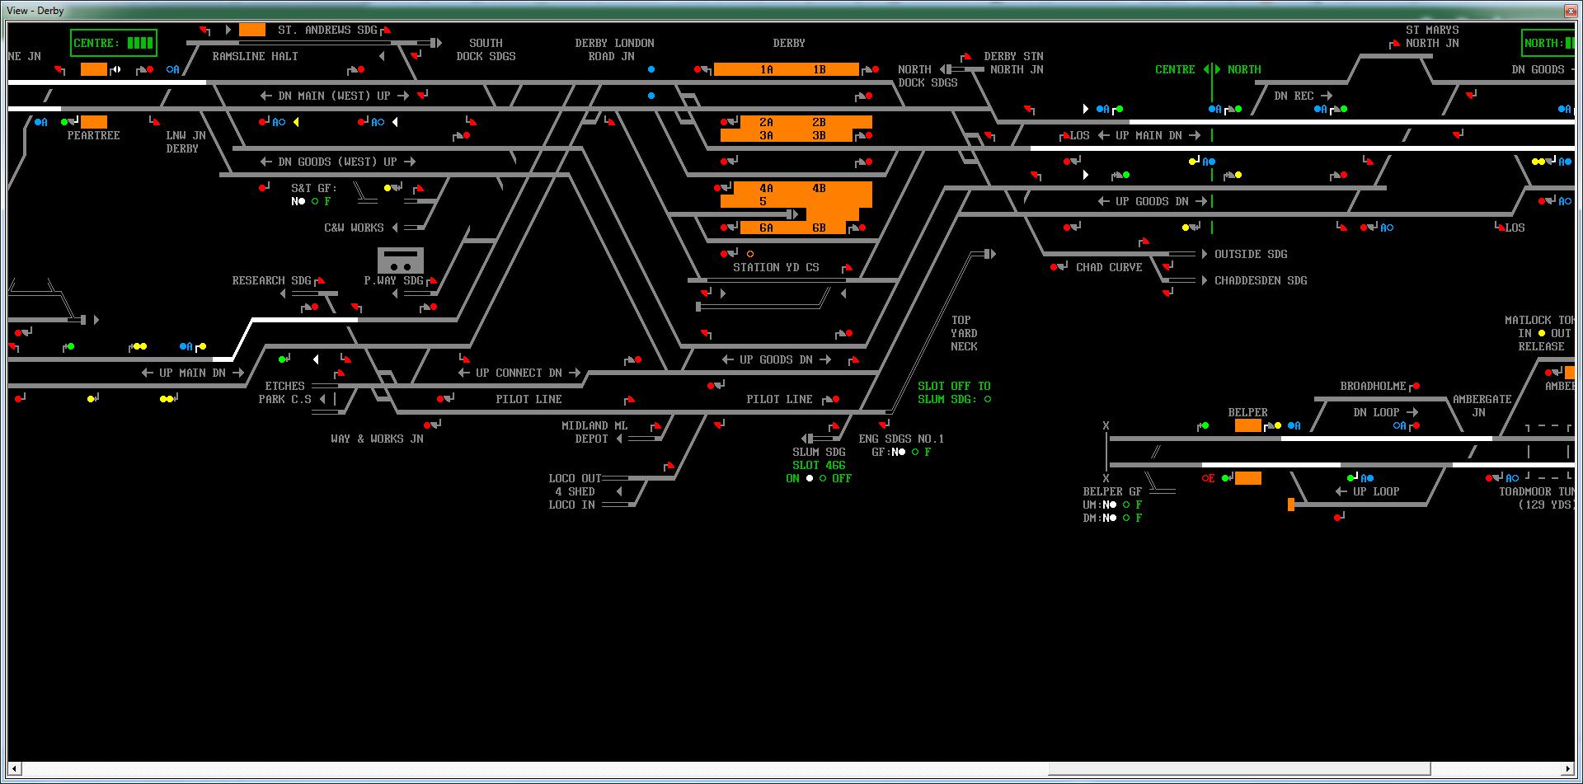
Task: Click the orange berth above RAMSLINE HALT
Action: tap(252, 30)
